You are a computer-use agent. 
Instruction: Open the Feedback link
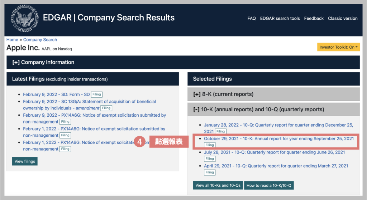point(314,19)
